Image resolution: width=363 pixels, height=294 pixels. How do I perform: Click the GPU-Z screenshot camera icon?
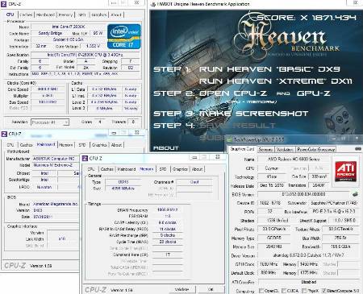358,149
